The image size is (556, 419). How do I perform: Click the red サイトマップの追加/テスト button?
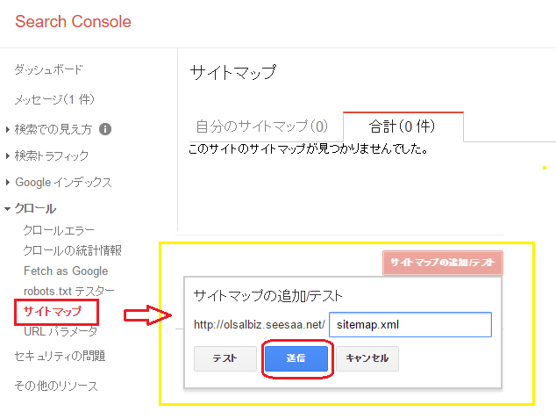(x=443, y=263)
